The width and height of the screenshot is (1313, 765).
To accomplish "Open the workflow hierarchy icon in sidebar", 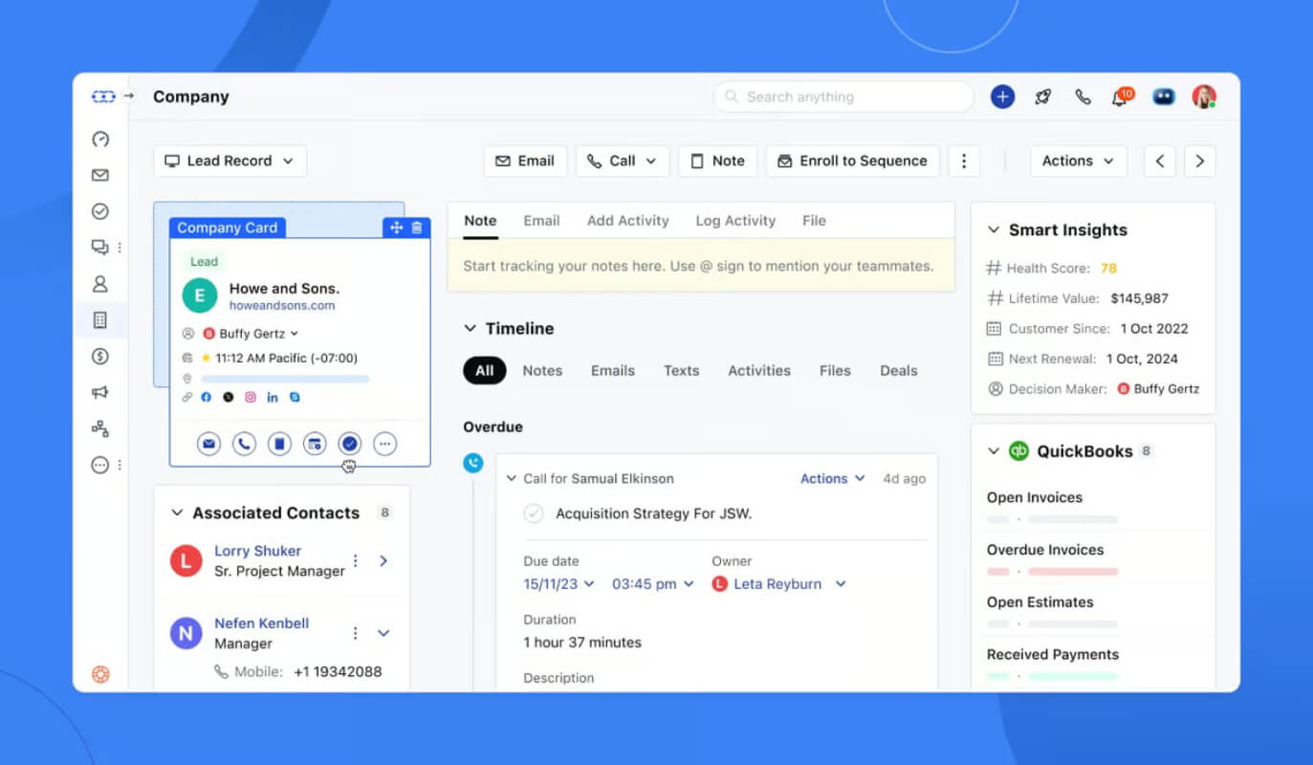I will pyautogui.click(x=100, y=428).
